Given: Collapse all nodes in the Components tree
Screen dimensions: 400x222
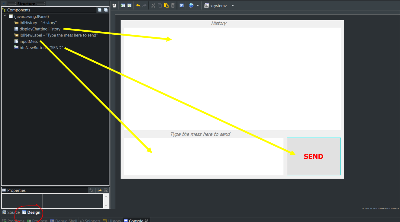Looking at the screenshot, I should [x=106, y=10].
